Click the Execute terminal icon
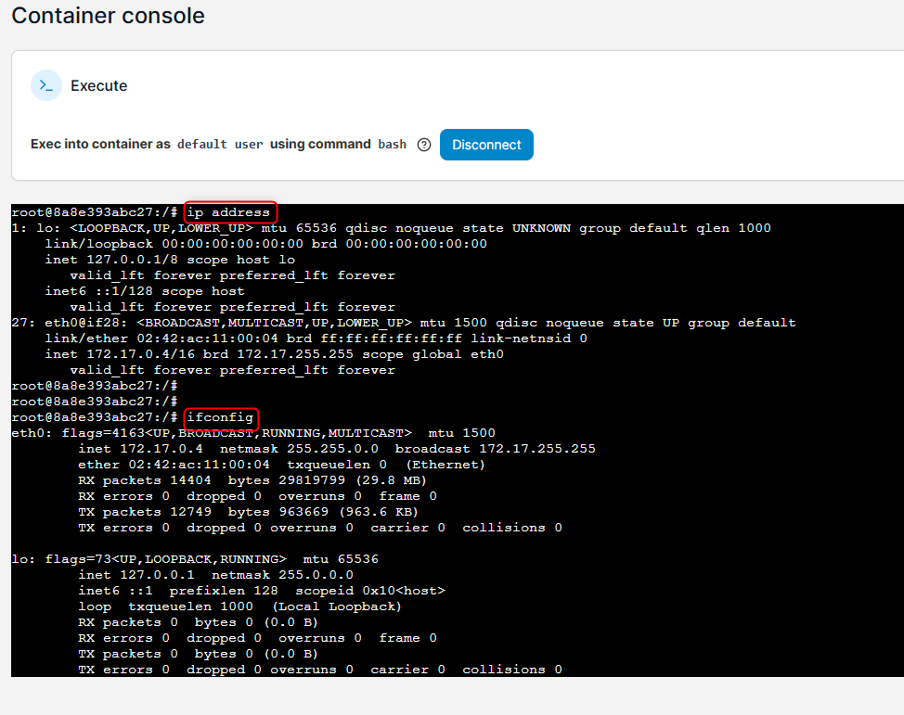Screen dimensions: 904x715 [x=46, y=85]
